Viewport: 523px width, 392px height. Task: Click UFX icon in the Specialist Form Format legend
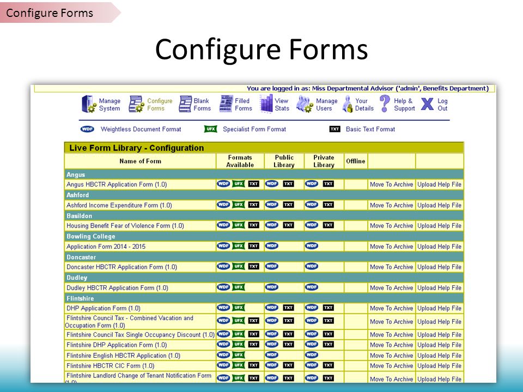(x=210, y=129)
